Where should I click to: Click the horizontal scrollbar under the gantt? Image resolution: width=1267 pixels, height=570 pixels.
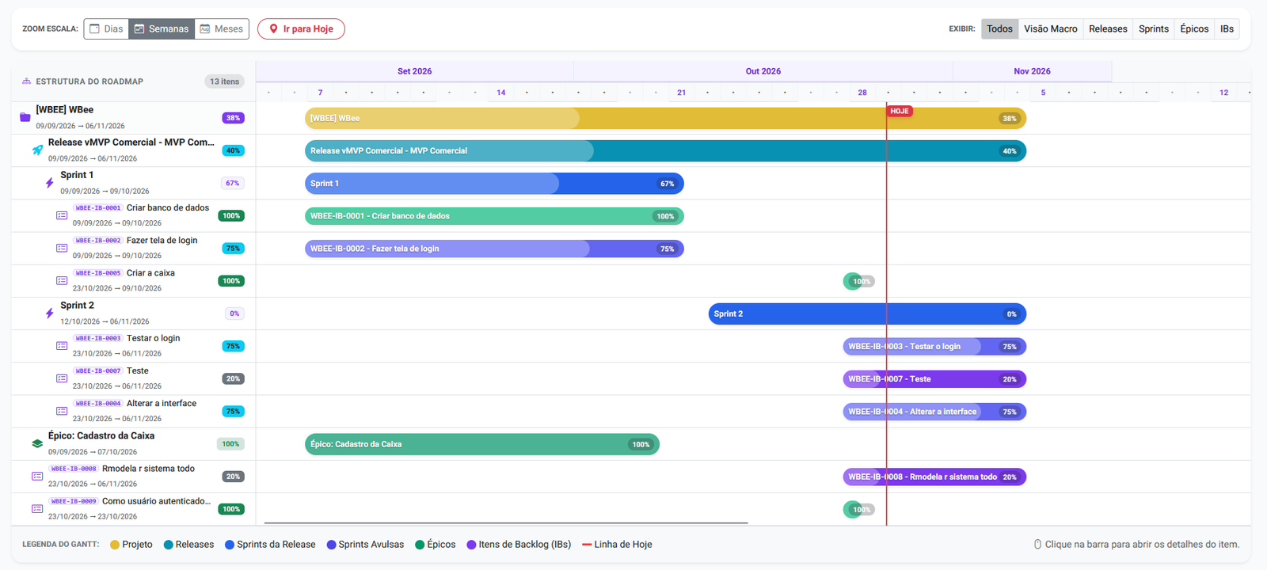(506, 522)
